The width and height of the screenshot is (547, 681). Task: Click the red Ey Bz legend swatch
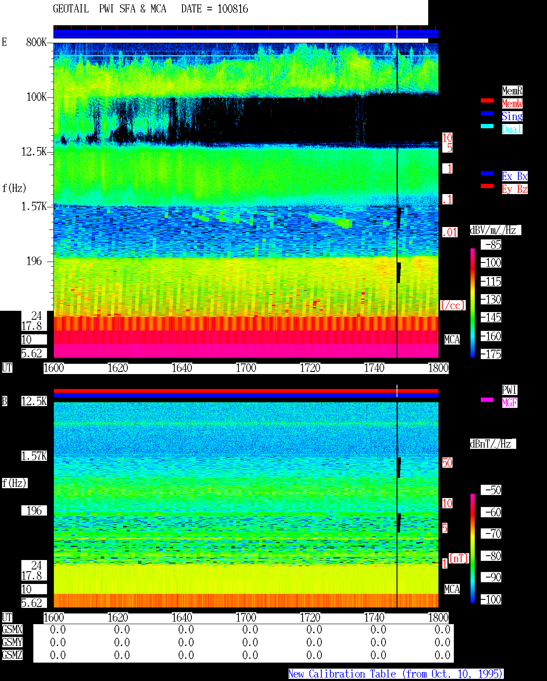coord(487,186)
